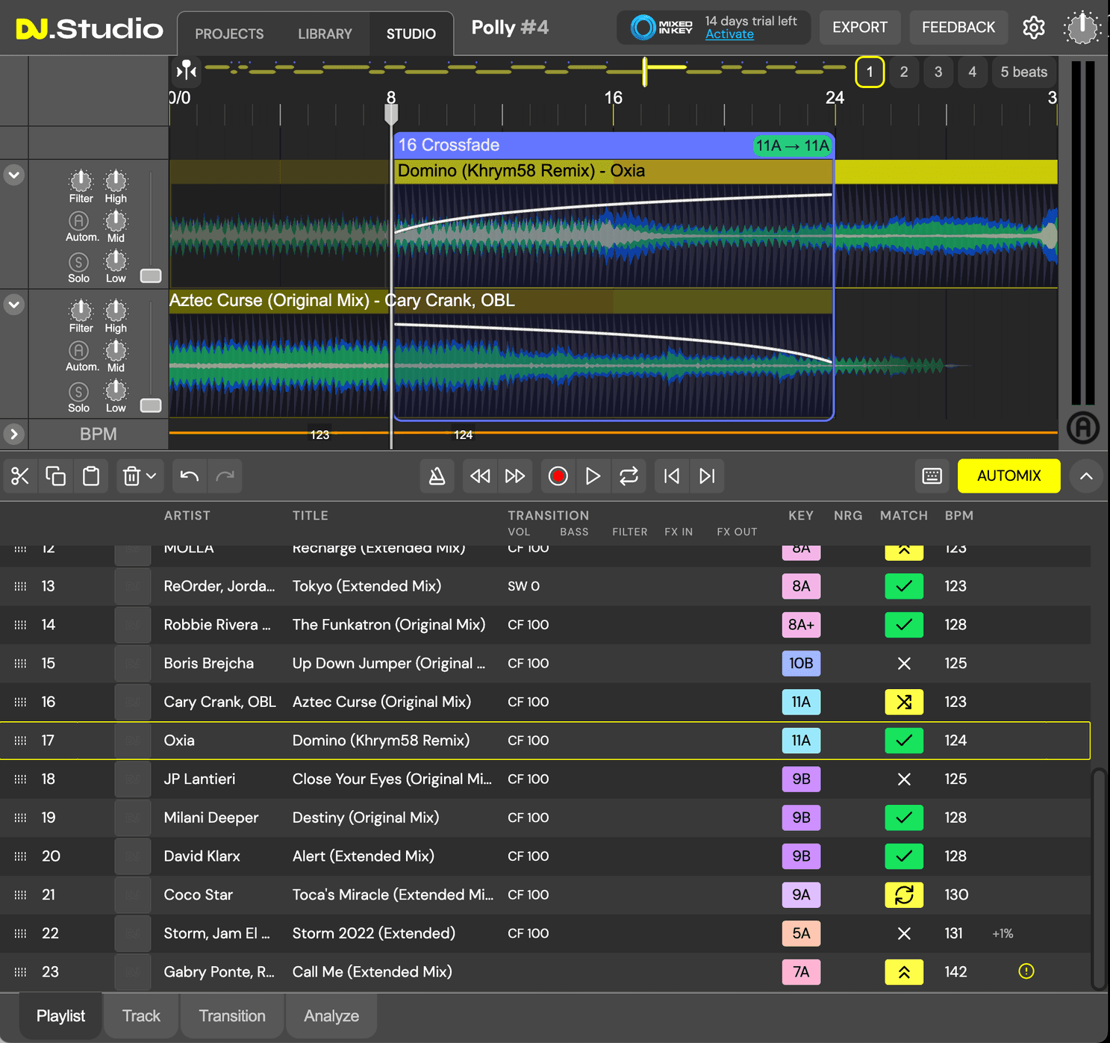Click High knob on Aztec Curse track
The image size is (1110, 1043).
click(116, 310)
